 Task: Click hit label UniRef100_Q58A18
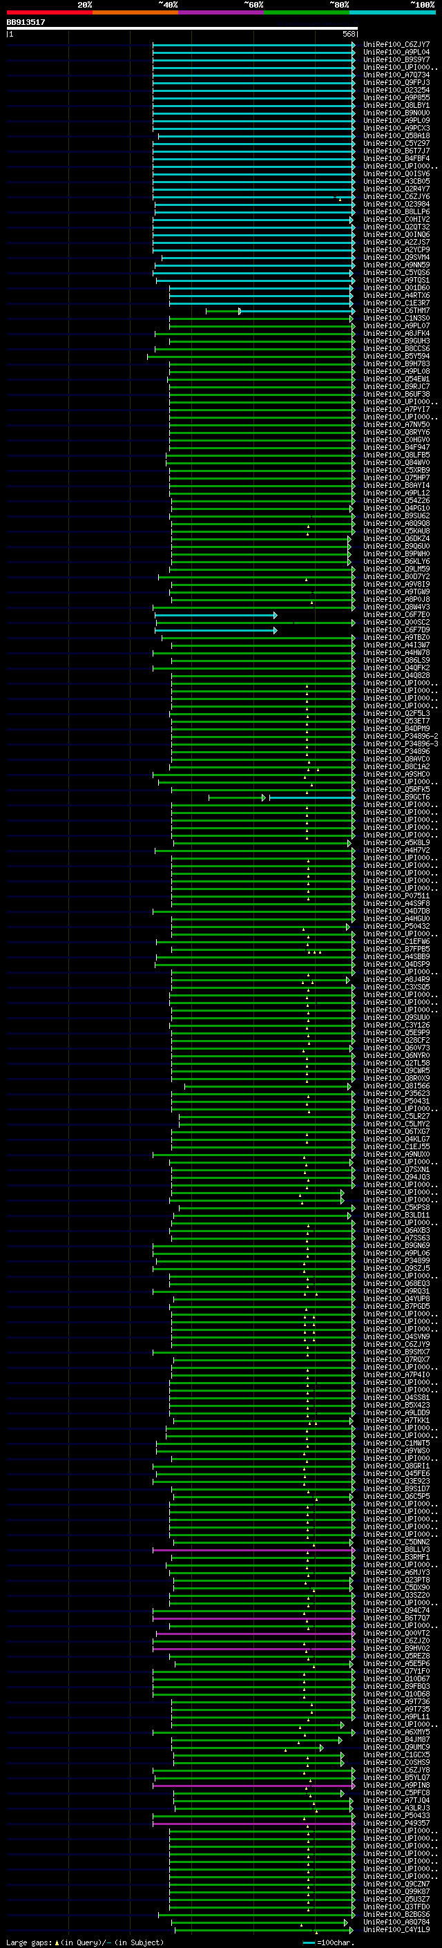(396, 135)
